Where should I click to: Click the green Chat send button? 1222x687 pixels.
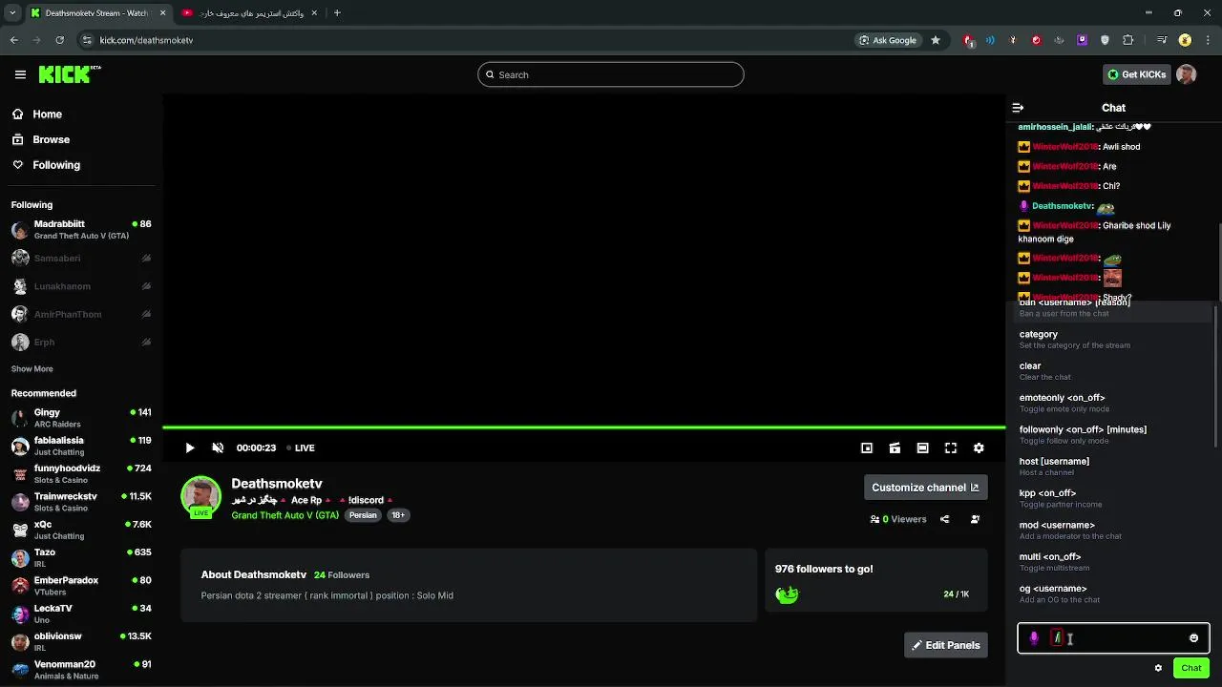tap(1191, 668)
